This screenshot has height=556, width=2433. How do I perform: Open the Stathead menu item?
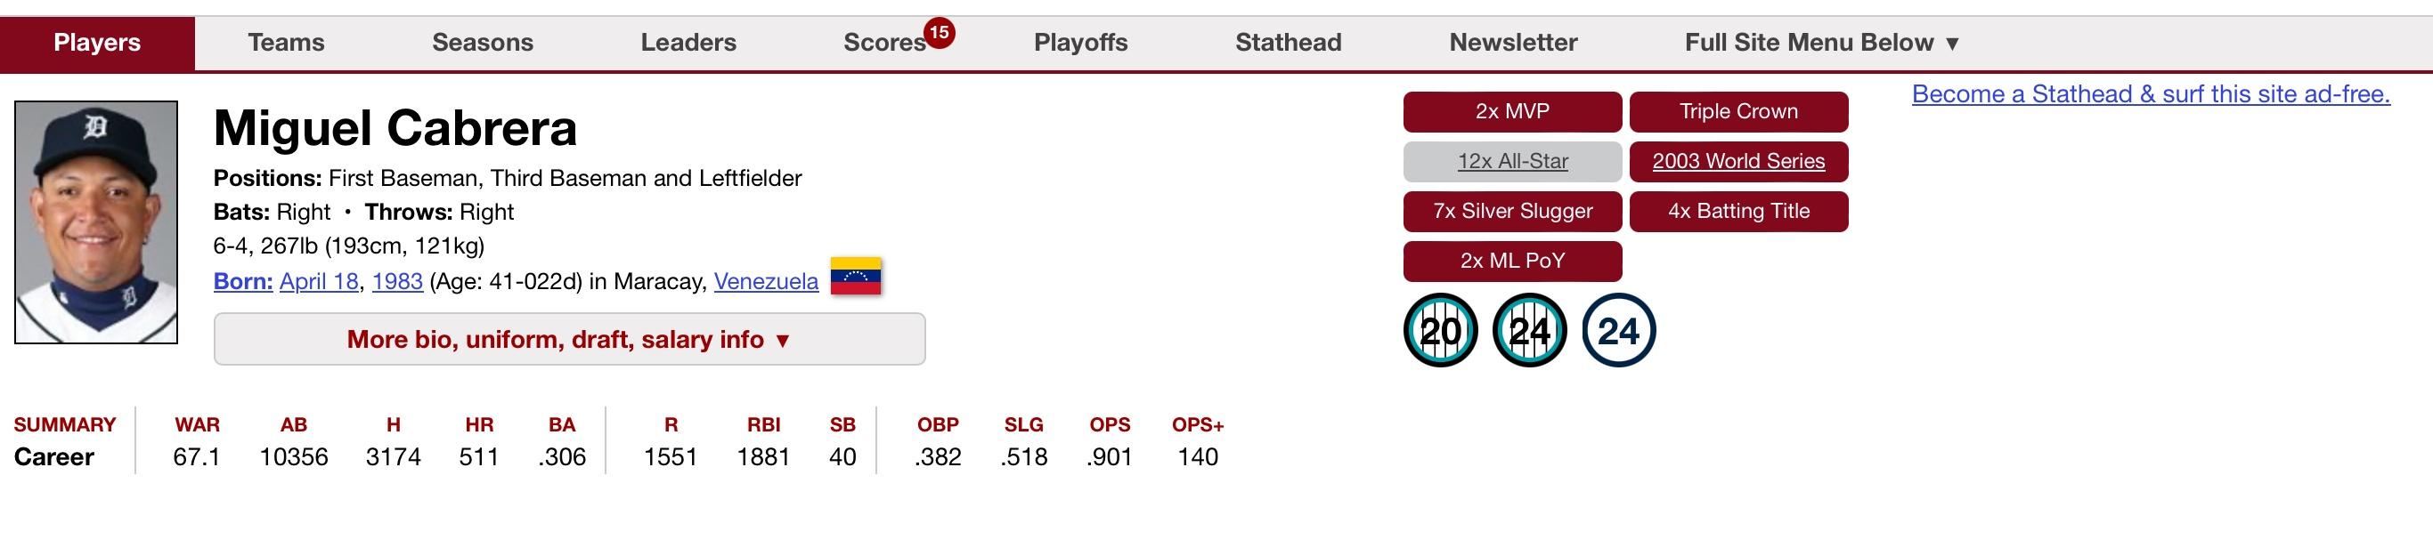pyautogui.click(x=1289, y=43)
